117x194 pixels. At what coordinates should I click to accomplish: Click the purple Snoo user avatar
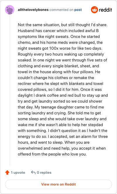coord(10,10)
